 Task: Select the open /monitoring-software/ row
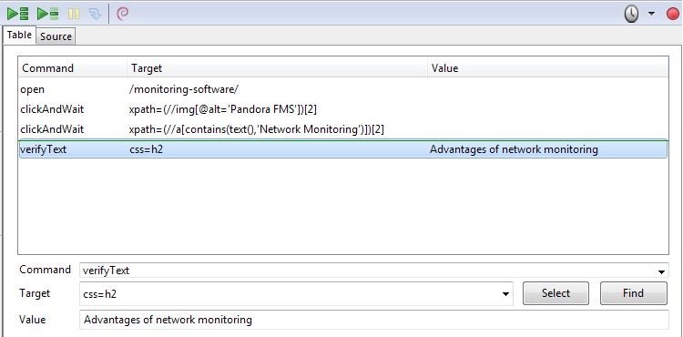click(x=343, y=89)
